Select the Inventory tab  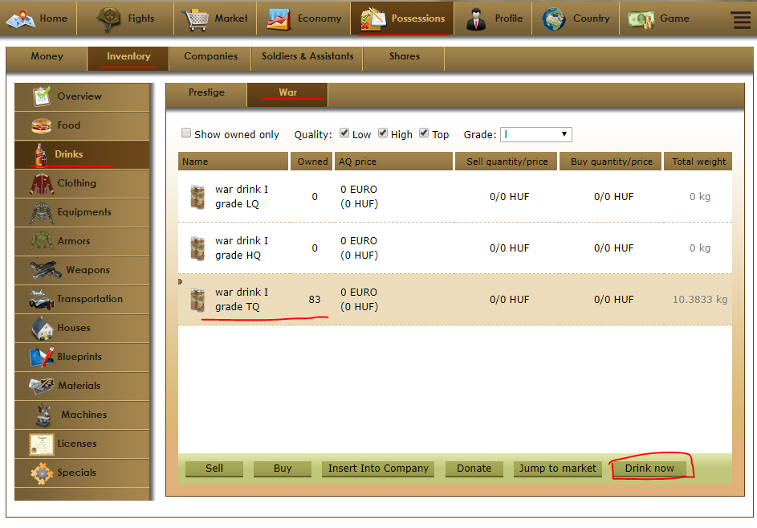click(x=128, y=57)
